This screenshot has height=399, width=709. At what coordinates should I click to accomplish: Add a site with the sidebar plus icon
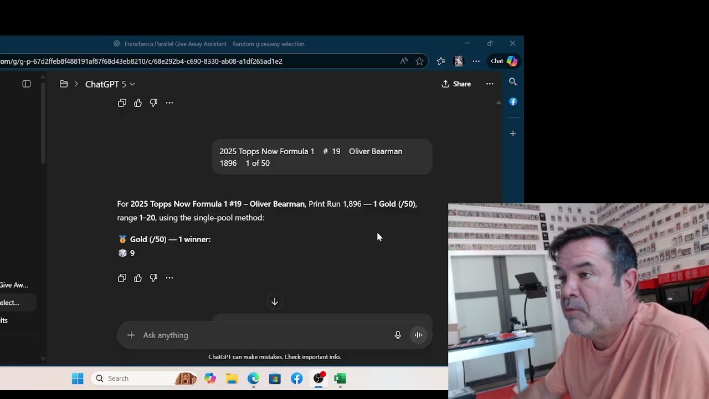coord(513,134)
